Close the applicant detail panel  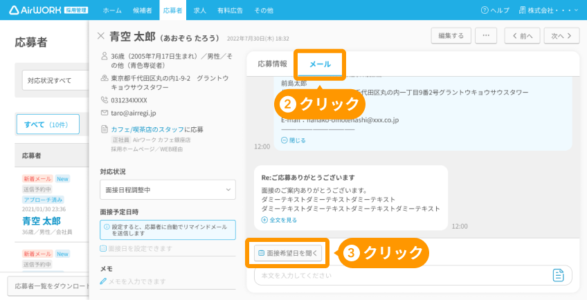[100, 36]
